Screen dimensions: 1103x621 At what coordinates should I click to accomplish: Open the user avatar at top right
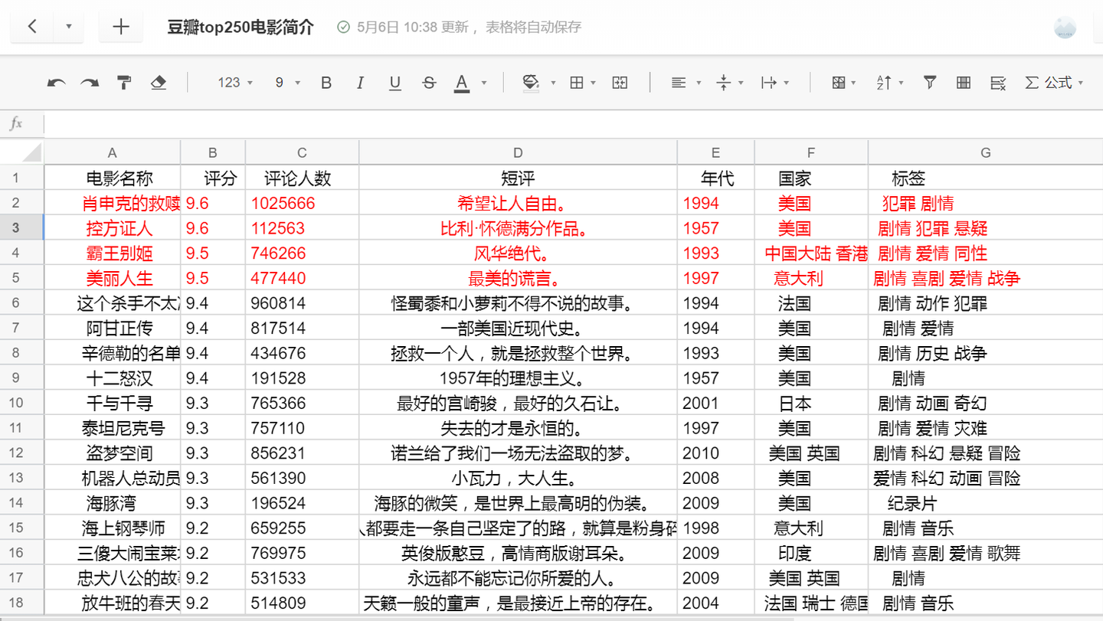(x=1065, y=28)
